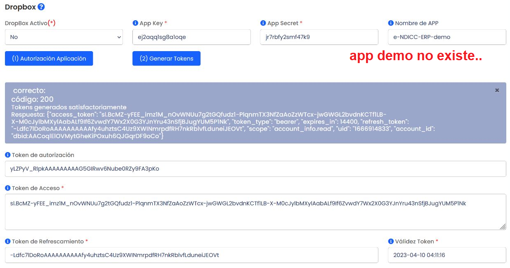The width and height of the screenshot is (510, 268).
Task: Click inside the Token de Acceso textarea
Action: coord(255,212)
